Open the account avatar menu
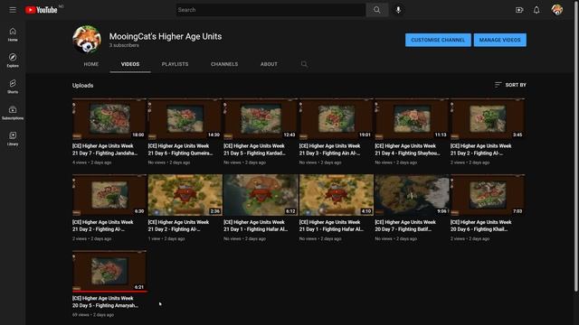This screenshot has width=579, height=325. [x=557, y=10]
